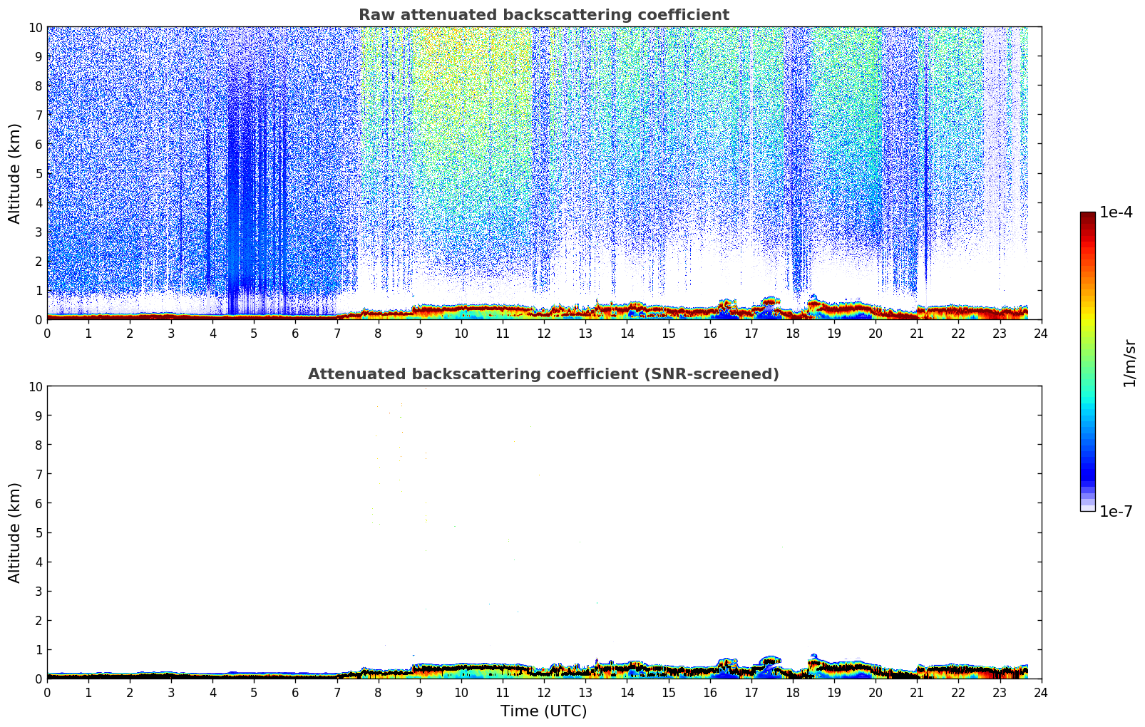Click the '1e-7' colorbar minimum label
This screenshot has width=1145, height=727.
point(1116,512)
